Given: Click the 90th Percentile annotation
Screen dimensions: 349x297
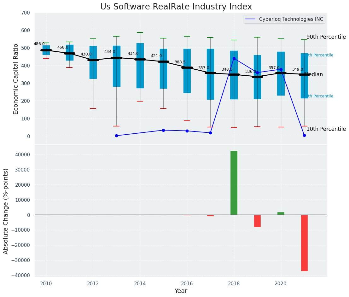Looking at the screenshot, I should [x=326, y=37].
